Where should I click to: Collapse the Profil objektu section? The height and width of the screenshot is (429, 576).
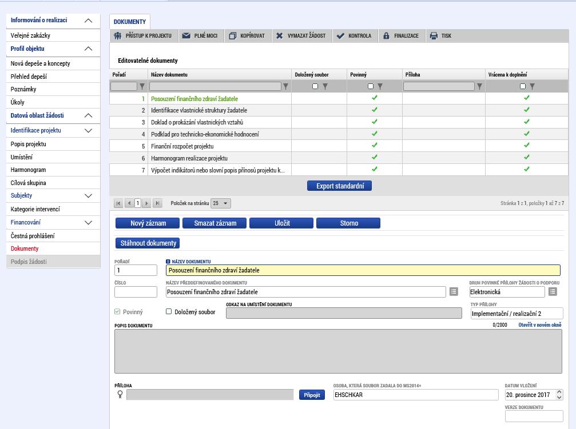coord(88,49)
